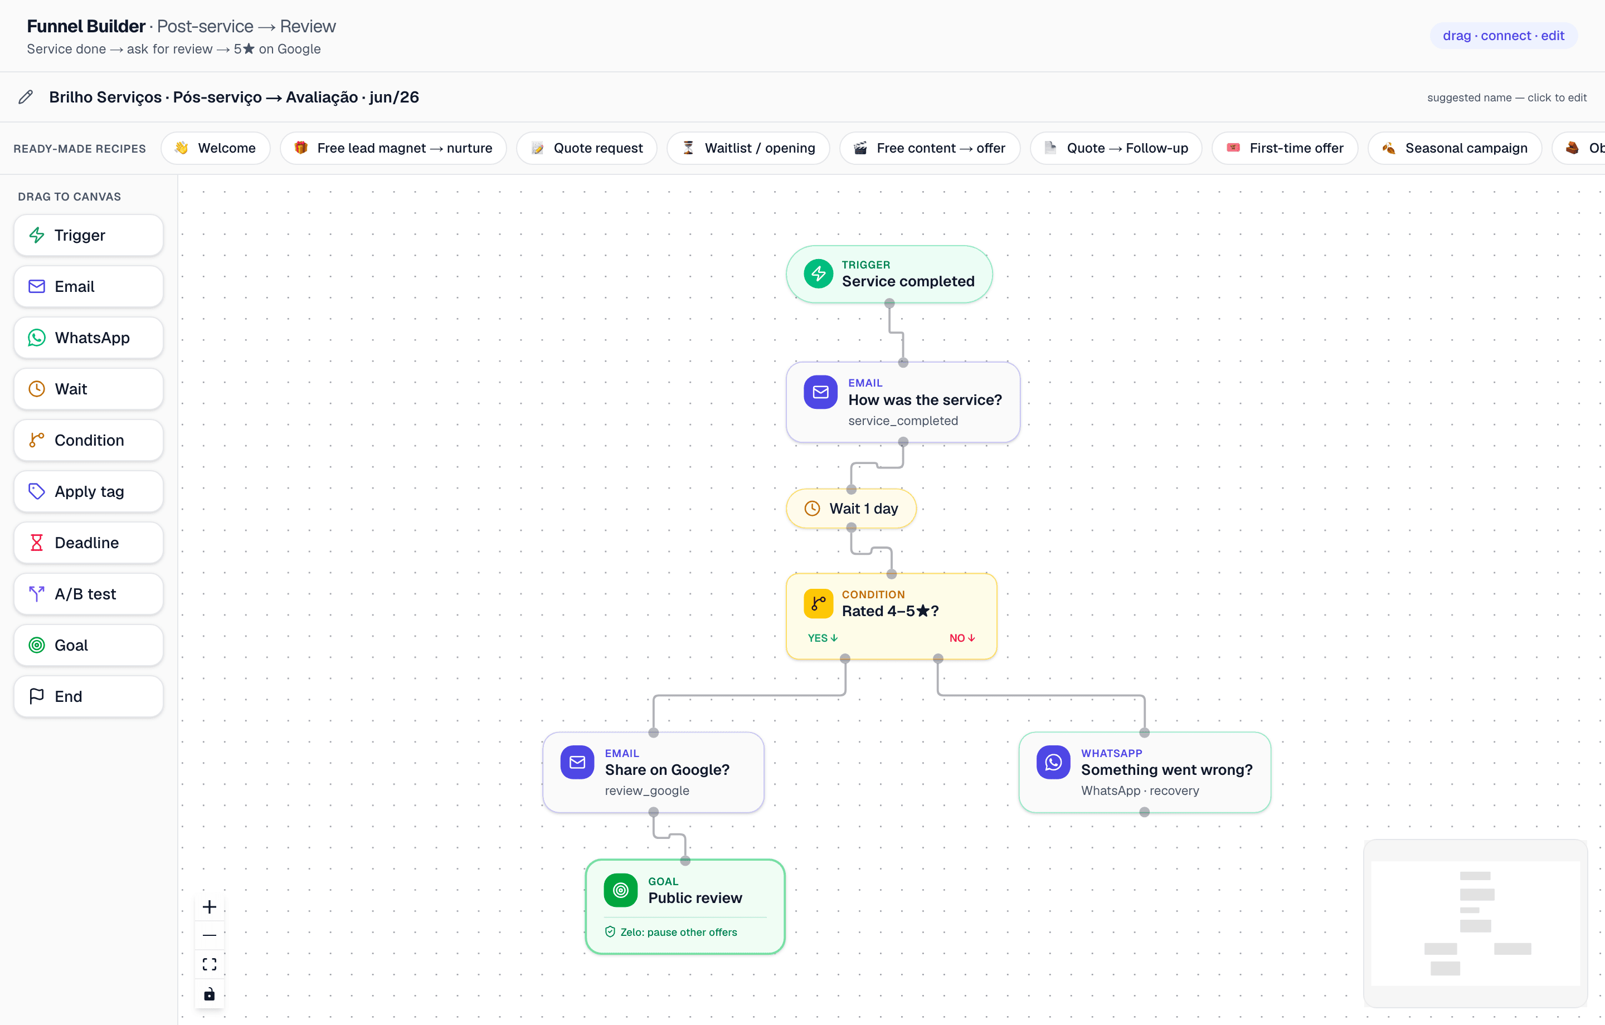Choose the Quote → Follow-up recipe
The height and width of the screenshot is (1025, 1605).
coord(1116,148)
